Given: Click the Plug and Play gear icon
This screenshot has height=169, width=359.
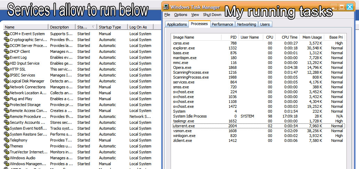Looking at the screenshot, I should (6, 99).
